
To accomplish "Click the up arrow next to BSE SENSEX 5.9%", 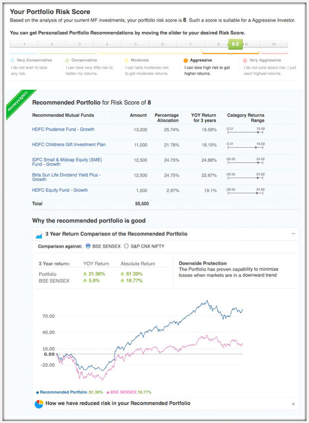I will [85, 281].
